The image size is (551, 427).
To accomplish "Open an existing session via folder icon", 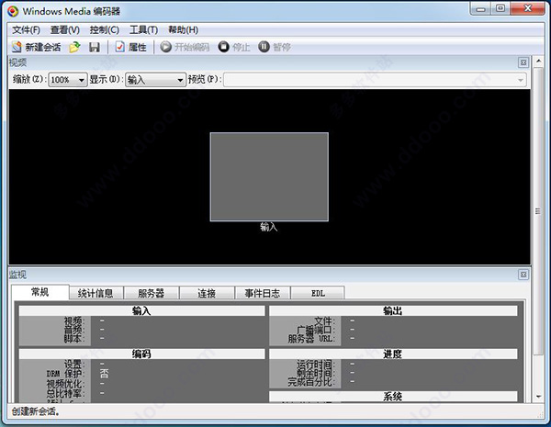I will [x=74, y=47].
